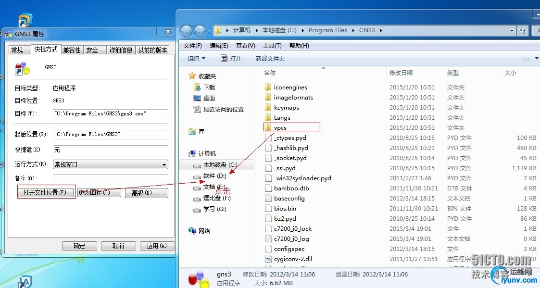Screen dimensions: 540x288
Task: Expand breadcrumb arrow after Program Files
Action: coord(353,30)
